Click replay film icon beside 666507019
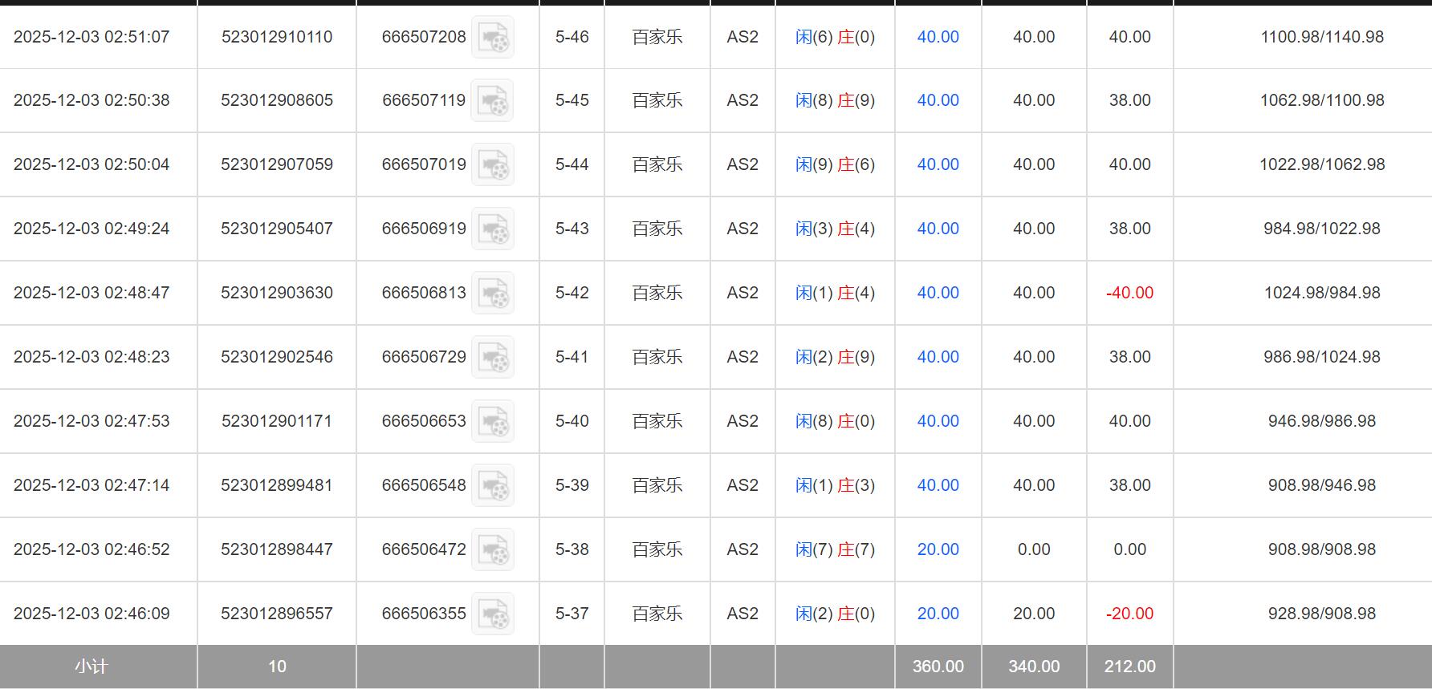The width and height of the screenshot is (1432, 689). point(492,164)
